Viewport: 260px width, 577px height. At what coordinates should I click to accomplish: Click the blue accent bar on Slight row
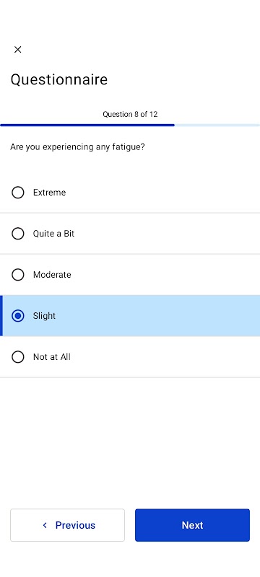[x=1, y=316]
